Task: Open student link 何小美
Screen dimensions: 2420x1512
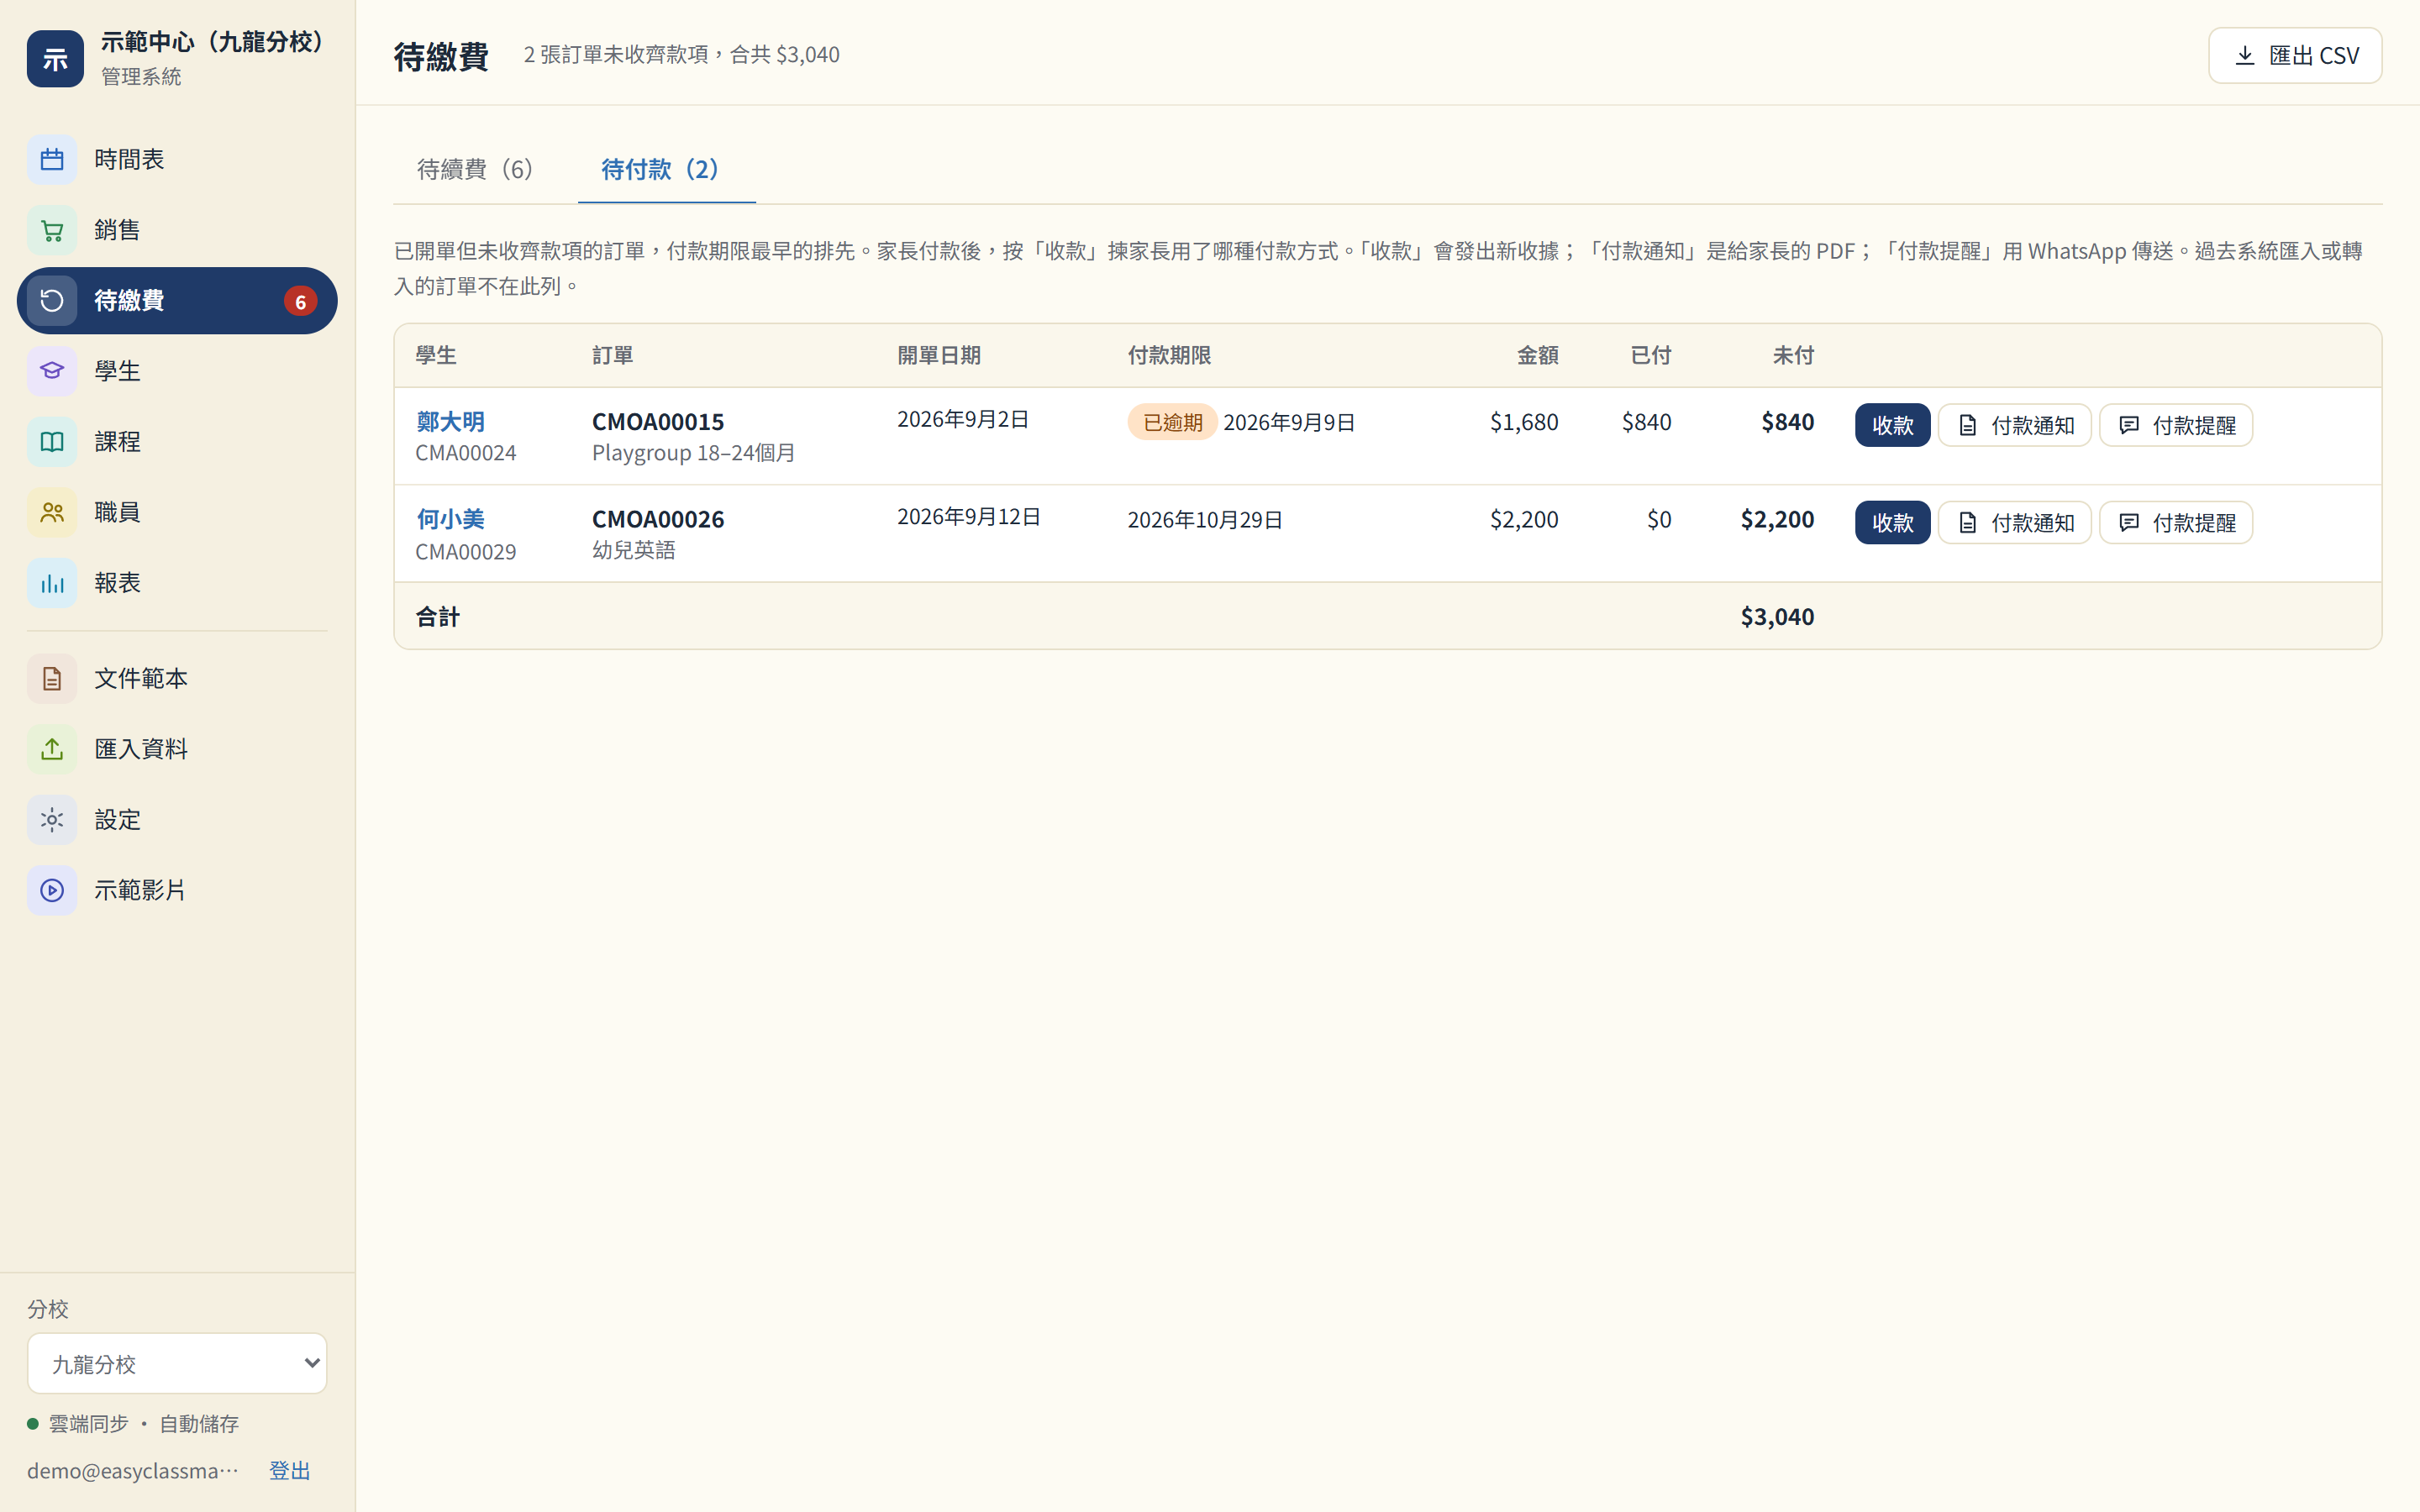Action: tap(450, 519)
